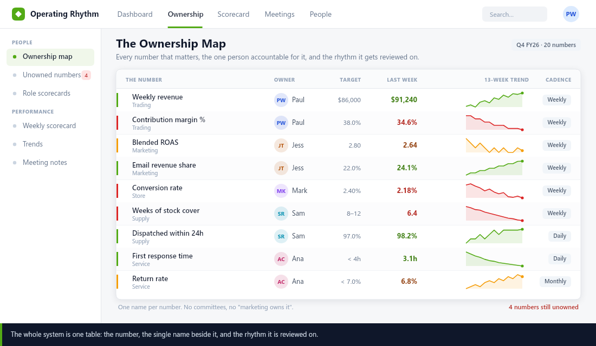Click into the Search field

point(515,15)
